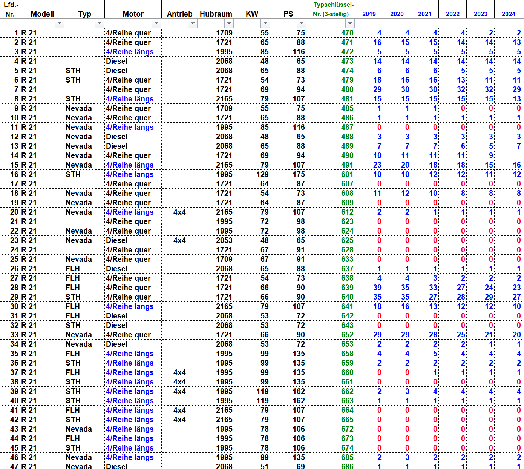Select Hubraum value 2053 in row 23

[224, 240]
